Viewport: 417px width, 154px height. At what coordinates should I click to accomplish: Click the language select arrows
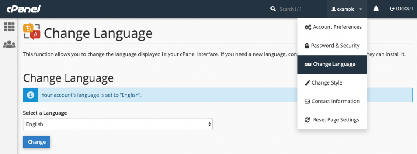(209, 124)
